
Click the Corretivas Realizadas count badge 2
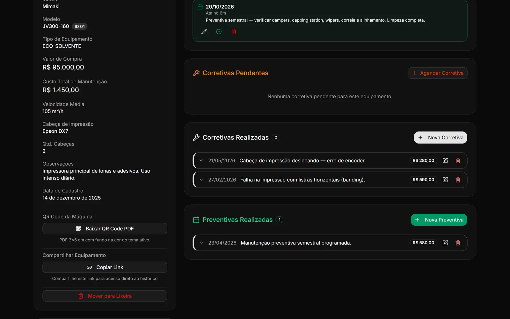276,137
